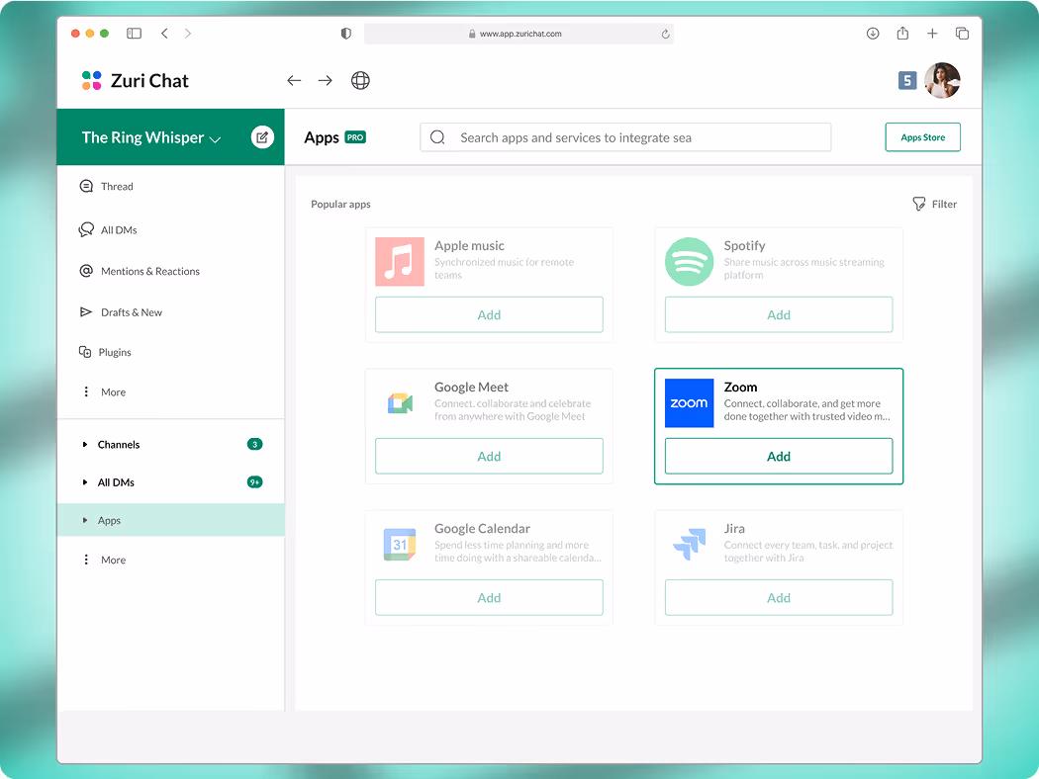Click the Google Calendar card title
The image size is (1039, 779).
[x=482, y=529]
